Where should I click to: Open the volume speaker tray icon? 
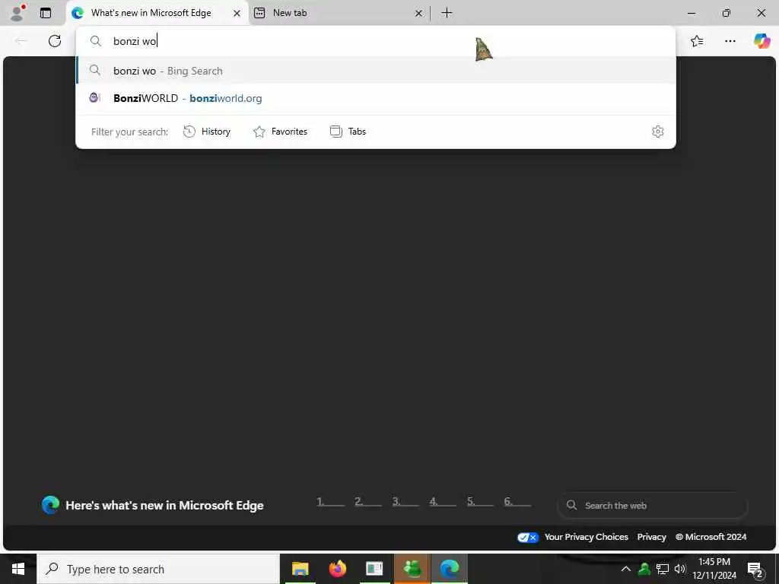[679, 569]
